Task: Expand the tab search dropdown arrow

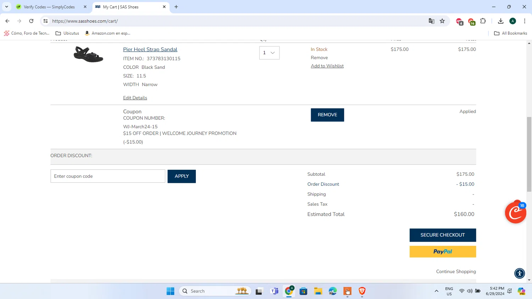Action: point(7,7)
